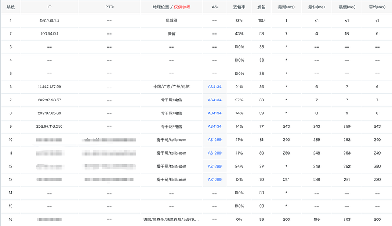Click the blurred IP in hop 16
392x226 pixels.
49,220
